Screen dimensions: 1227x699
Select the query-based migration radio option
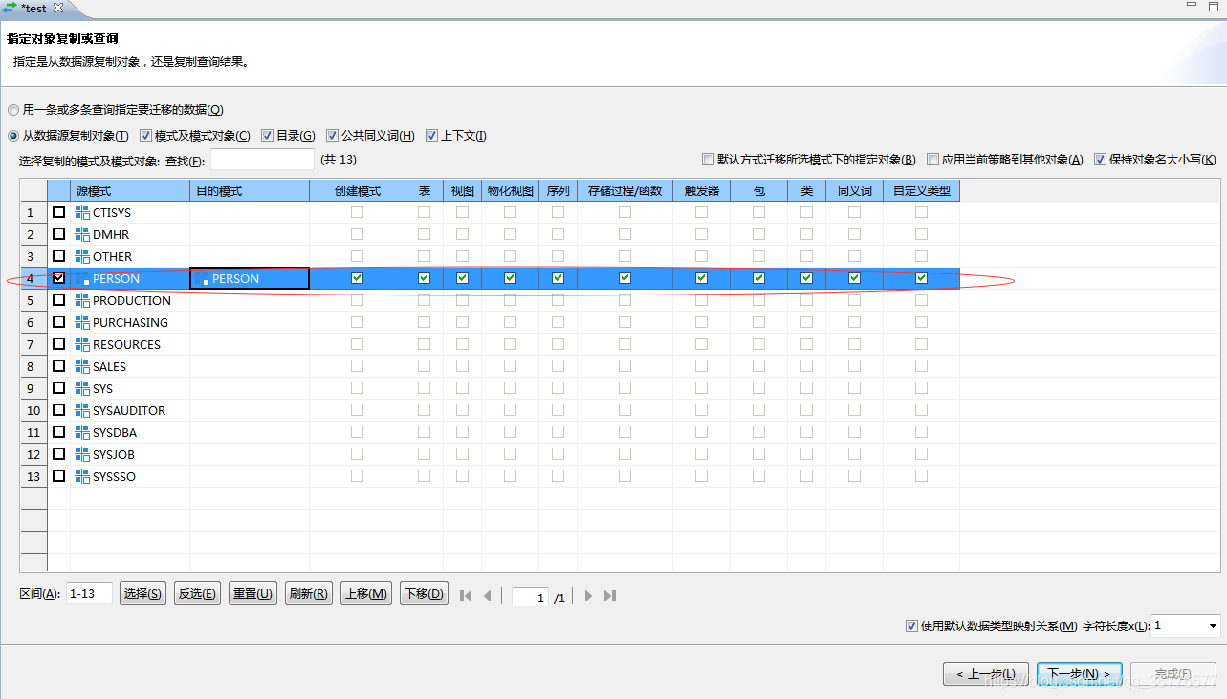pyautogui.click(x=13, y=110)
